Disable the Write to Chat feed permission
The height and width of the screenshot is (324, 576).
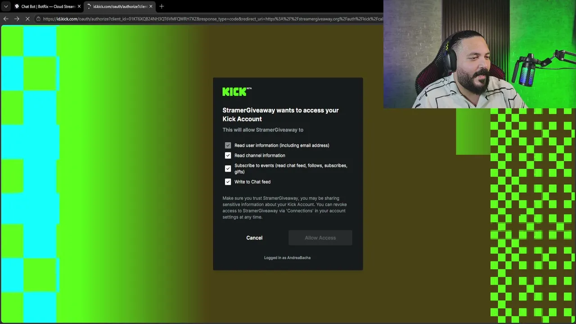click(228, 182)
